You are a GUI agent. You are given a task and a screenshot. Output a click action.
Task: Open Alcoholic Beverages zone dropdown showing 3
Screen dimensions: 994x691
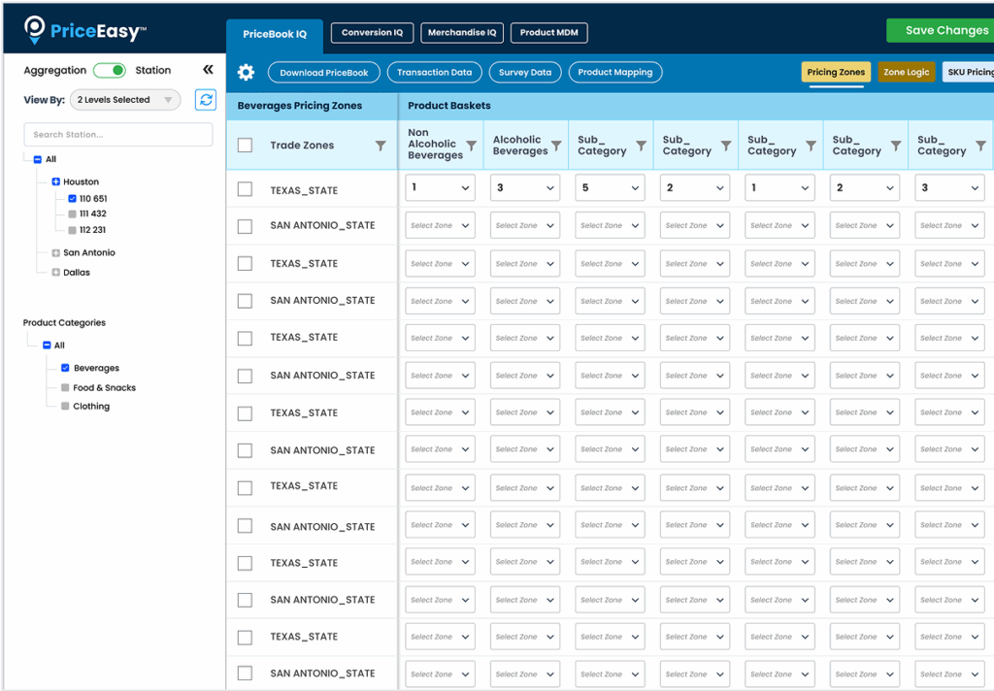525,187
